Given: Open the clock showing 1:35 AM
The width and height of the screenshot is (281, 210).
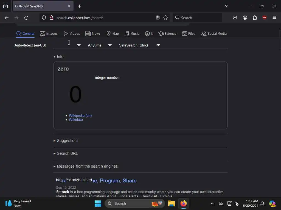Looking at the screenshot, I should (251, 203).
